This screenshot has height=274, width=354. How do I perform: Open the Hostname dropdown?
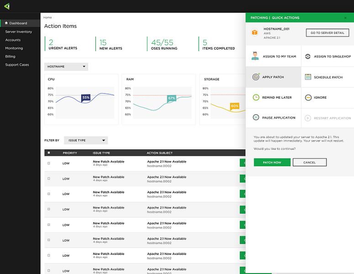66,67
